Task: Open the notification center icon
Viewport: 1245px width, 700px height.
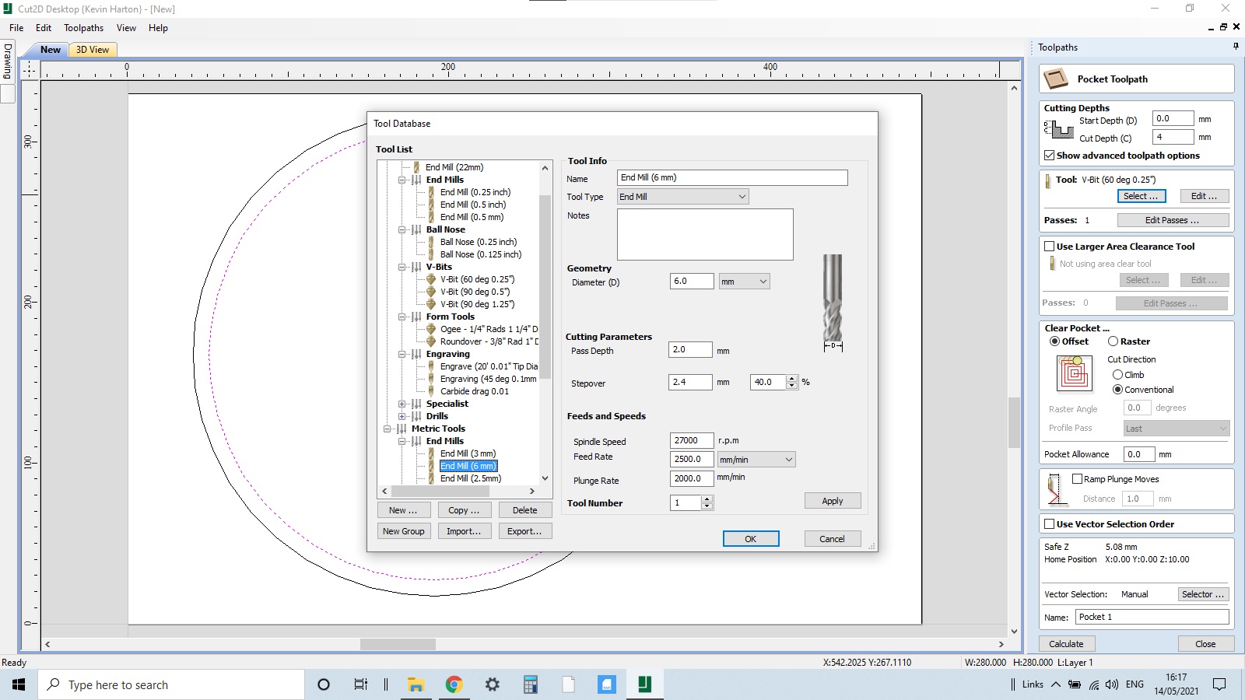Action: (1219, 684)
